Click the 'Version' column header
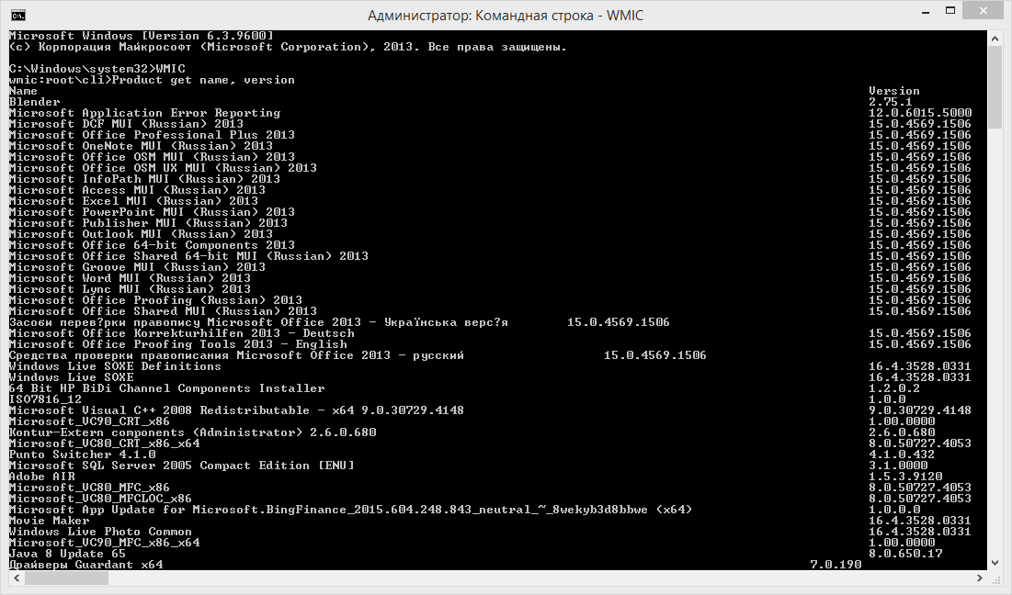 click(x=894, y=91)
